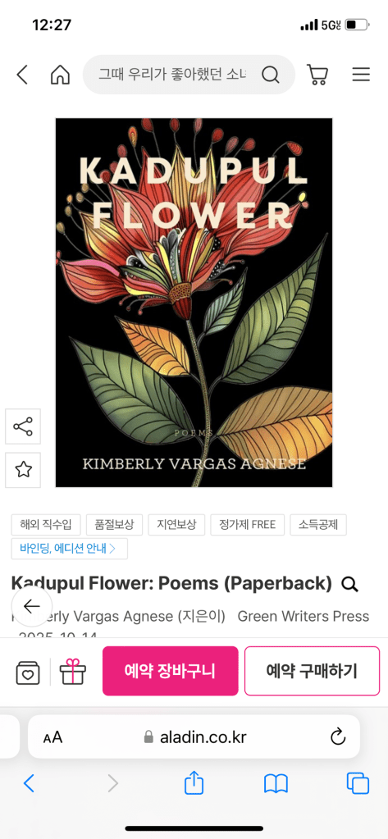Tap the 예약 구매하기 button
This screenshot has height=839, width=388.
point(312,671)
